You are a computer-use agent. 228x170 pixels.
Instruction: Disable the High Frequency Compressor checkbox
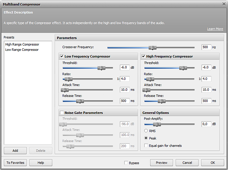click(143, 56)
